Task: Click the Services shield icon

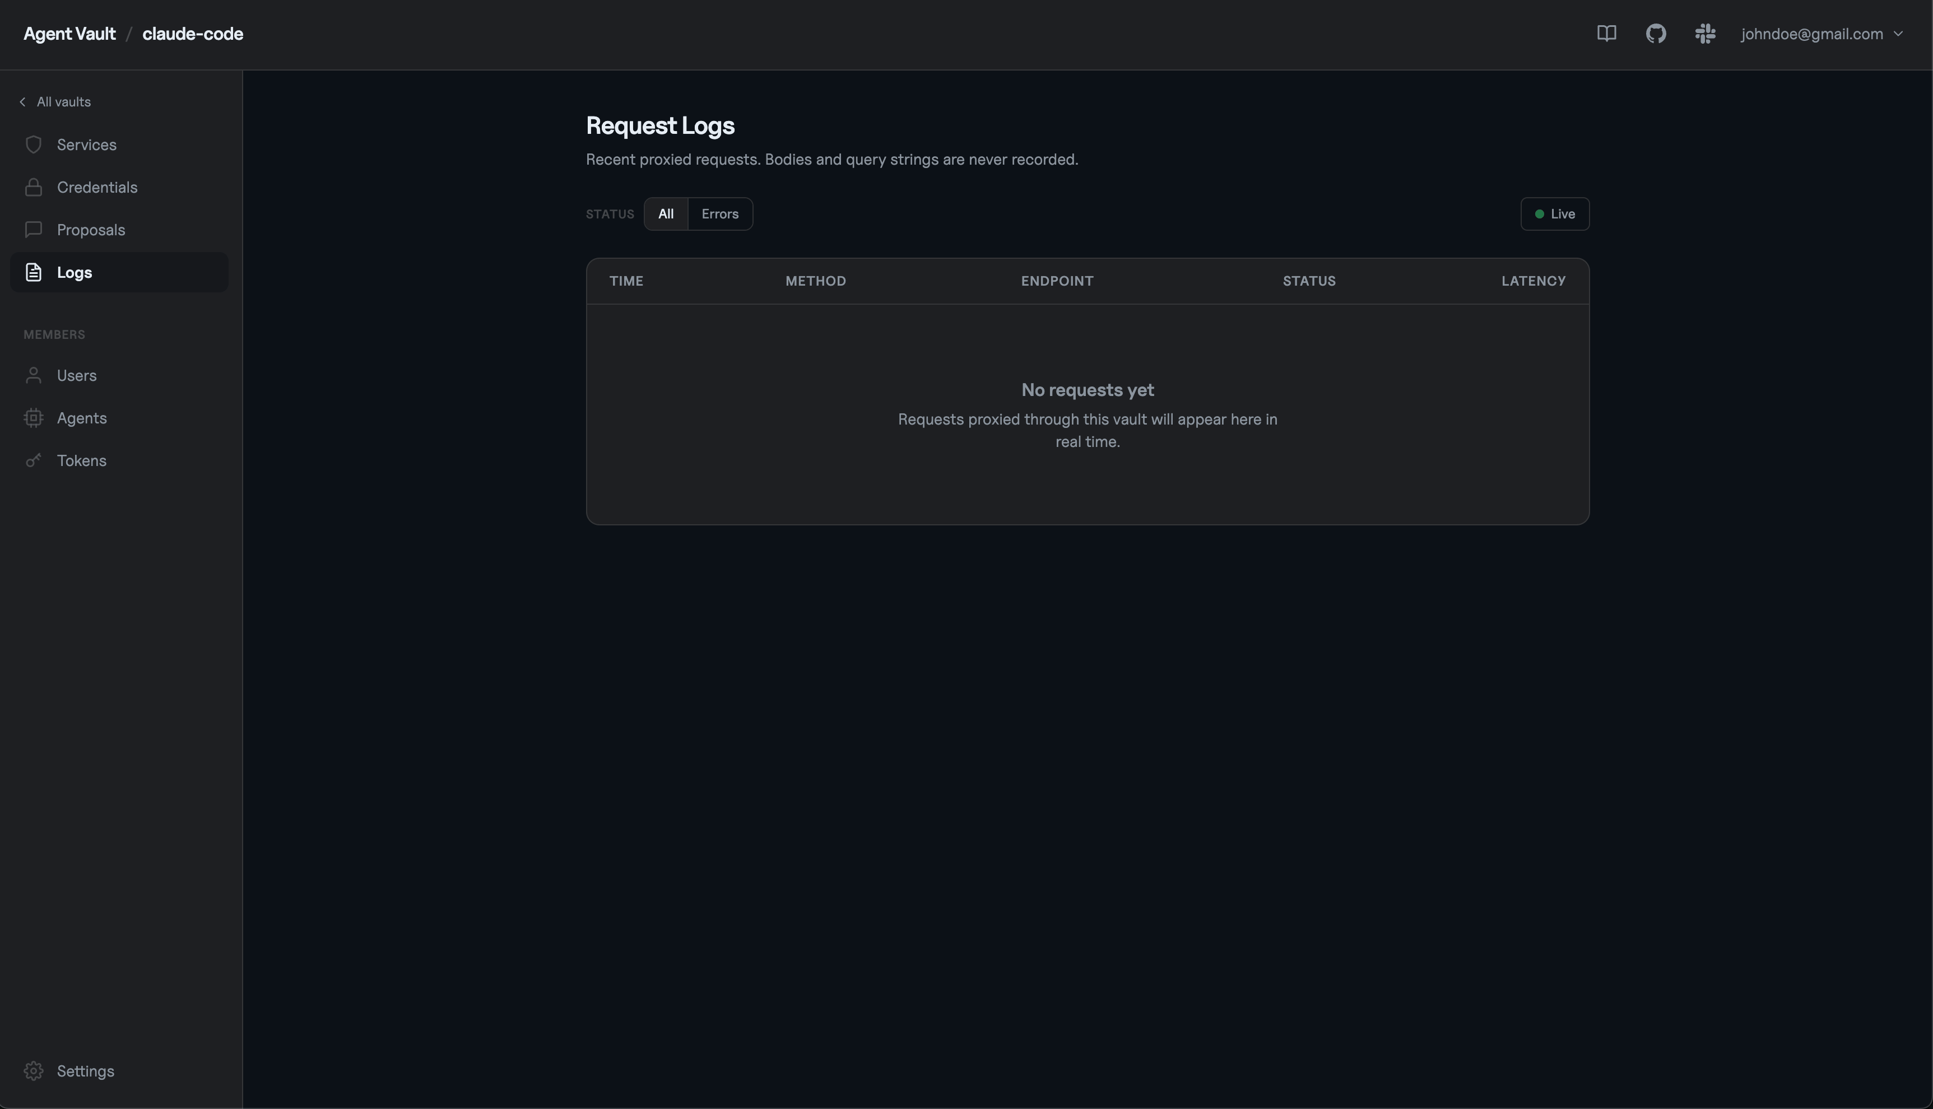Action: point(34,145)
